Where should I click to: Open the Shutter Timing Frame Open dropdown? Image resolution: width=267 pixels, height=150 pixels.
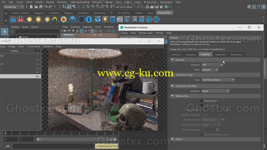click(x=213, y=120)
